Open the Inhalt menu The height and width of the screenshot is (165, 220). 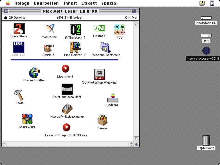[x=70, y=3]
